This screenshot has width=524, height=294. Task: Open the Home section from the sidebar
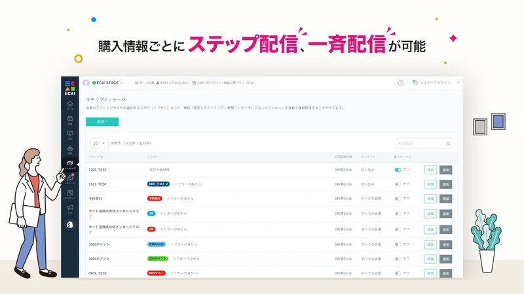(x=70, y=105)
